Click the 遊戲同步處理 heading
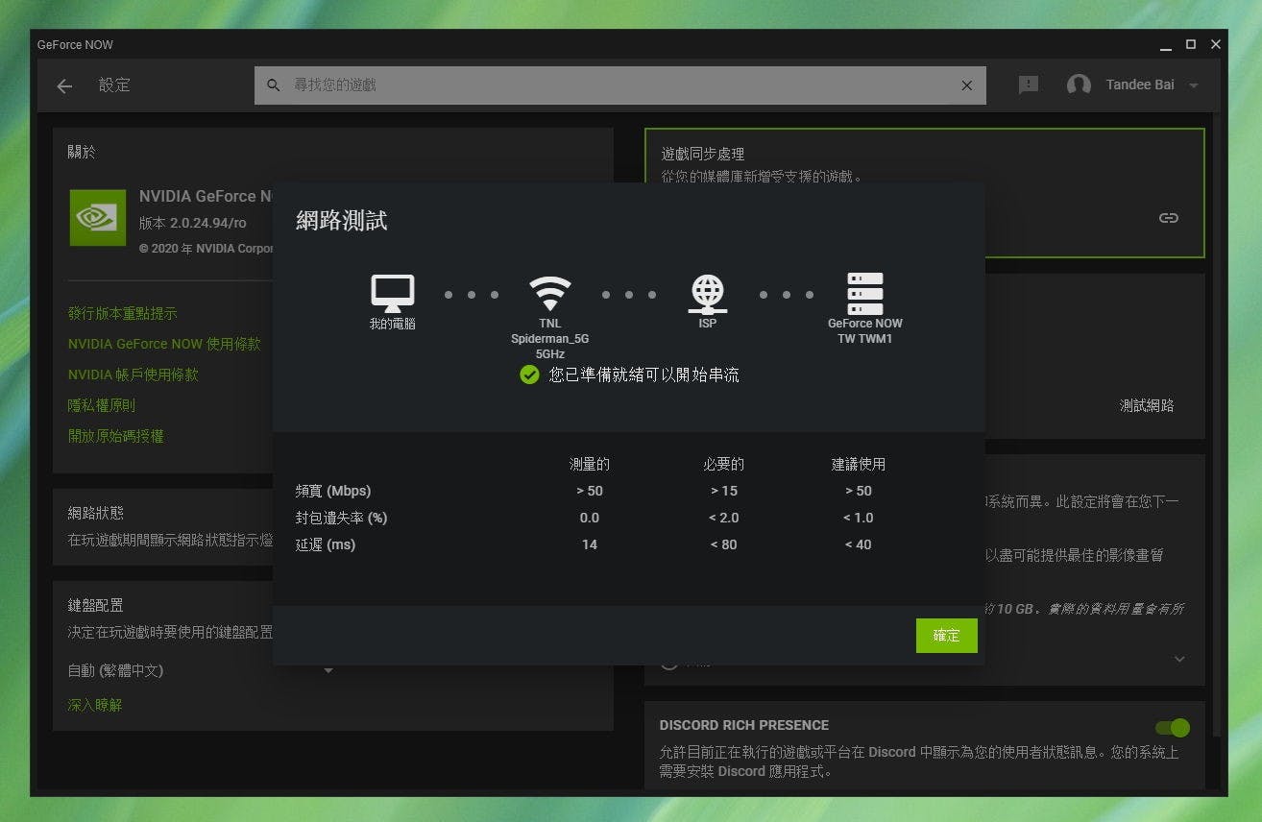The height and width of the screenshot is (822, 1262). [703, 154]
